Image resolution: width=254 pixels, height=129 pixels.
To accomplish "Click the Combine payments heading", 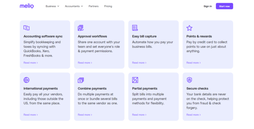I will pos(92,89).
